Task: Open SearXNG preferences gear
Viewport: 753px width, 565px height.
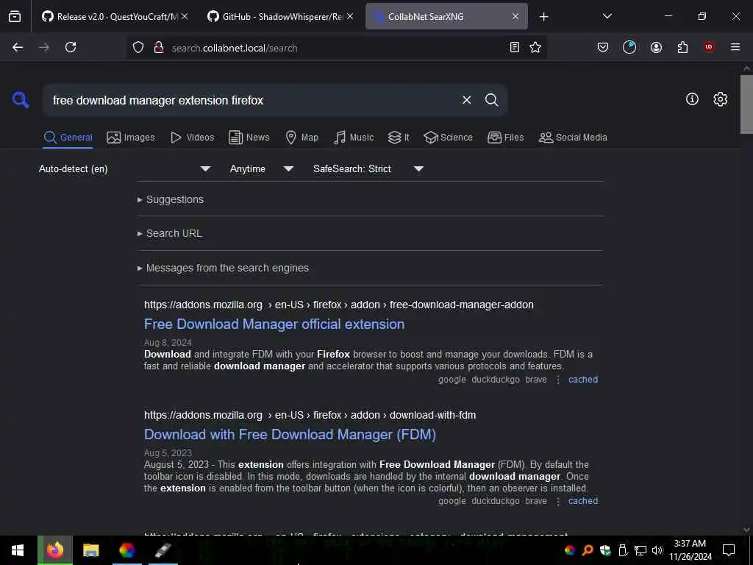Action: [720, 99]
